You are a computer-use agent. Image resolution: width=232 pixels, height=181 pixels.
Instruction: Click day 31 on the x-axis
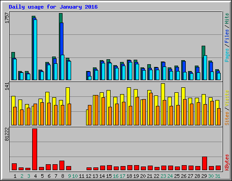point(217,176)
